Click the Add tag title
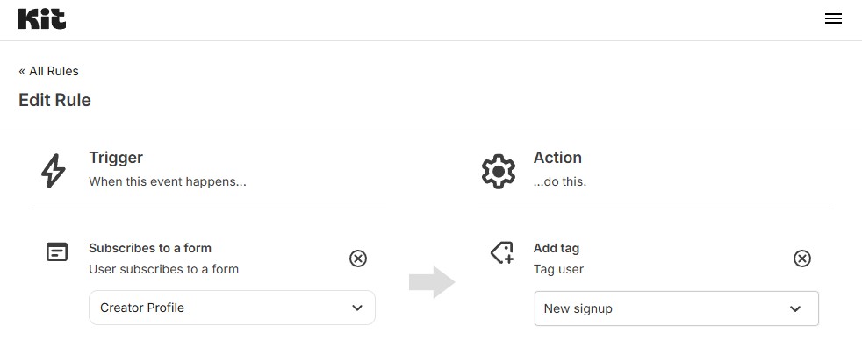Image resolution: width=862 pixels, height=340 pixels. click(556, 248)
